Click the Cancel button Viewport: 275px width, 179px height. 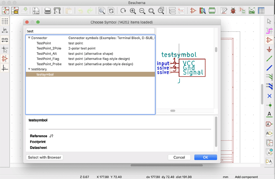point(179,157)
